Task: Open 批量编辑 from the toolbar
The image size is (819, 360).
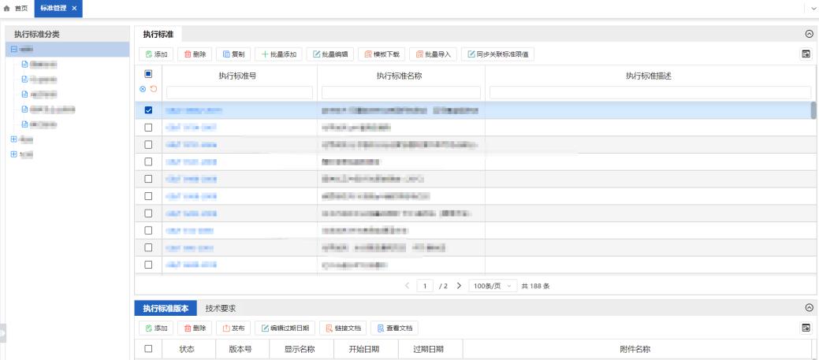Action: point(330,54)
